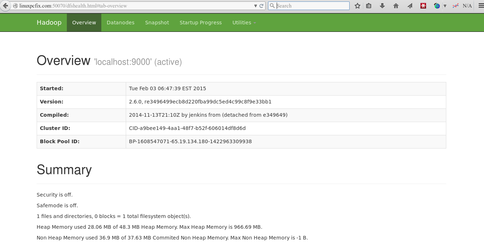484x242 pixels.
Task: Go to the Startup Progress tab
Action: point(200,23)
